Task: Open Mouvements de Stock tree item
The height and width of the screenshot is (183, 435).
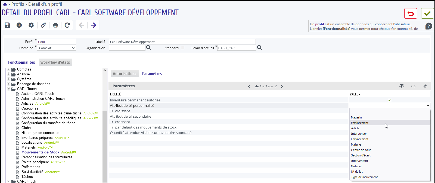Action: click(40, 152)
